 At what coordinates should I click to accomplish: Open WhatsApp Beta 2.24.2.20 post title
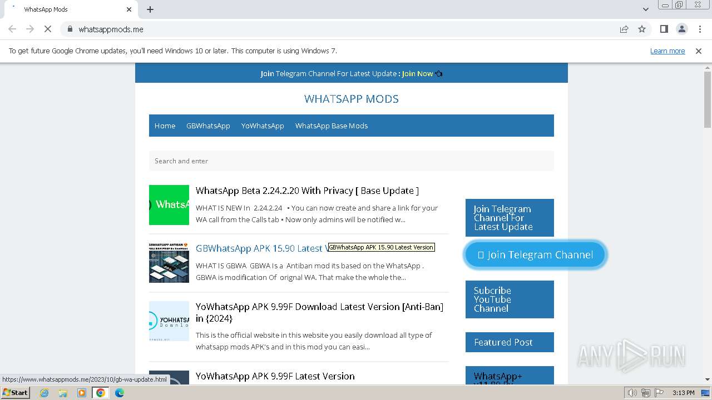coord(307,191)
